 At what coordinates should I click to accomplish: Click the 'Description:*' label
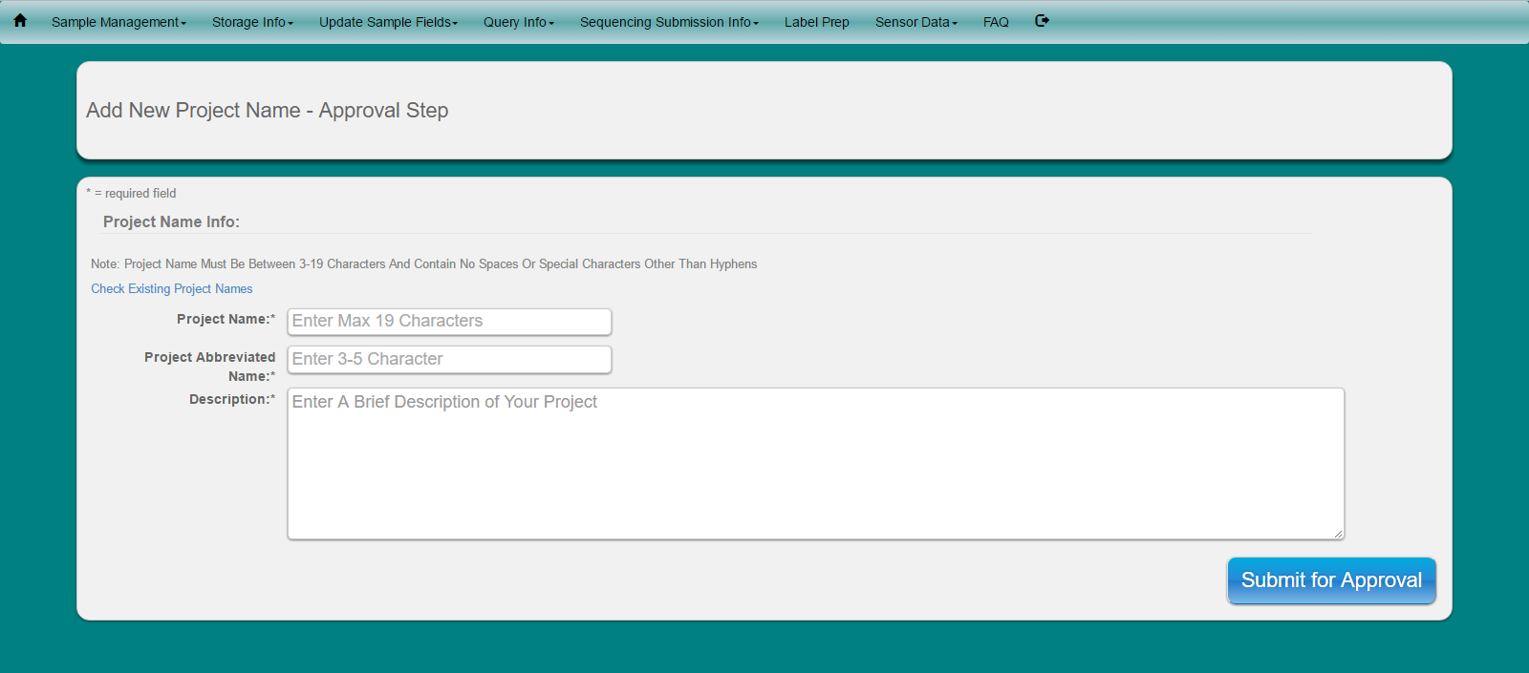[x=232, y=399]
